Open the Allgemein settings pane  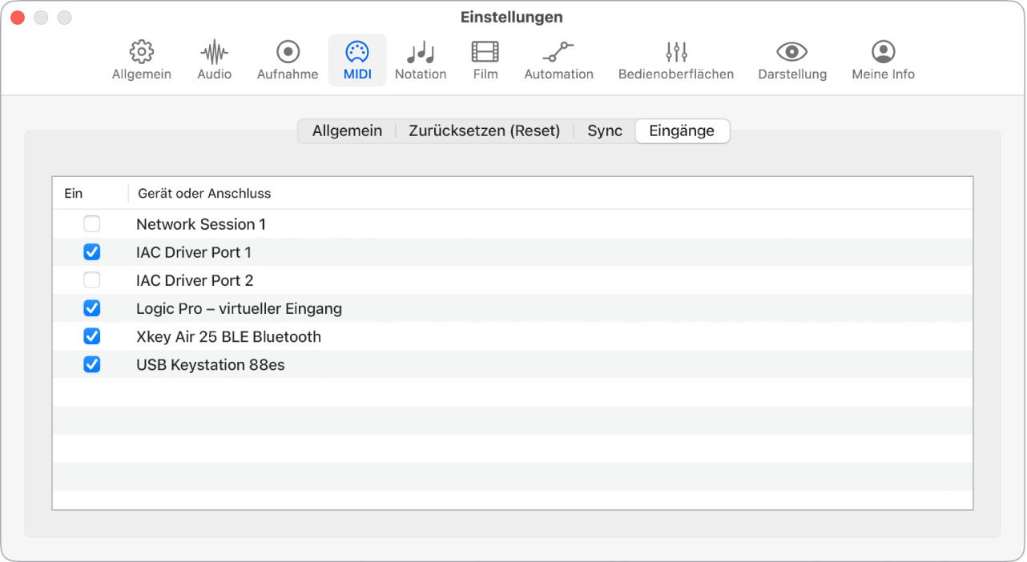(141, 59)
